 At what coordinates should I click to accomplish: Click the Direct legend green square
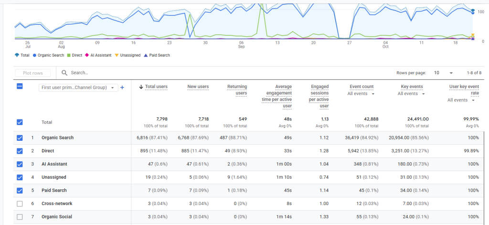point(69,55)
